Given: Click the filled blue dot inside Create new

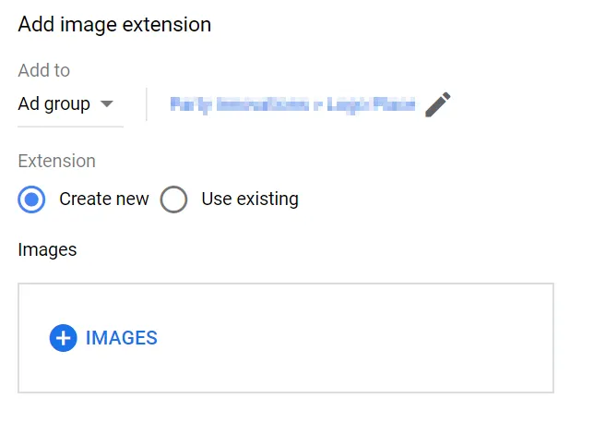Looking at the screenshot, I should pyautogui.click(x=31, y=199).
